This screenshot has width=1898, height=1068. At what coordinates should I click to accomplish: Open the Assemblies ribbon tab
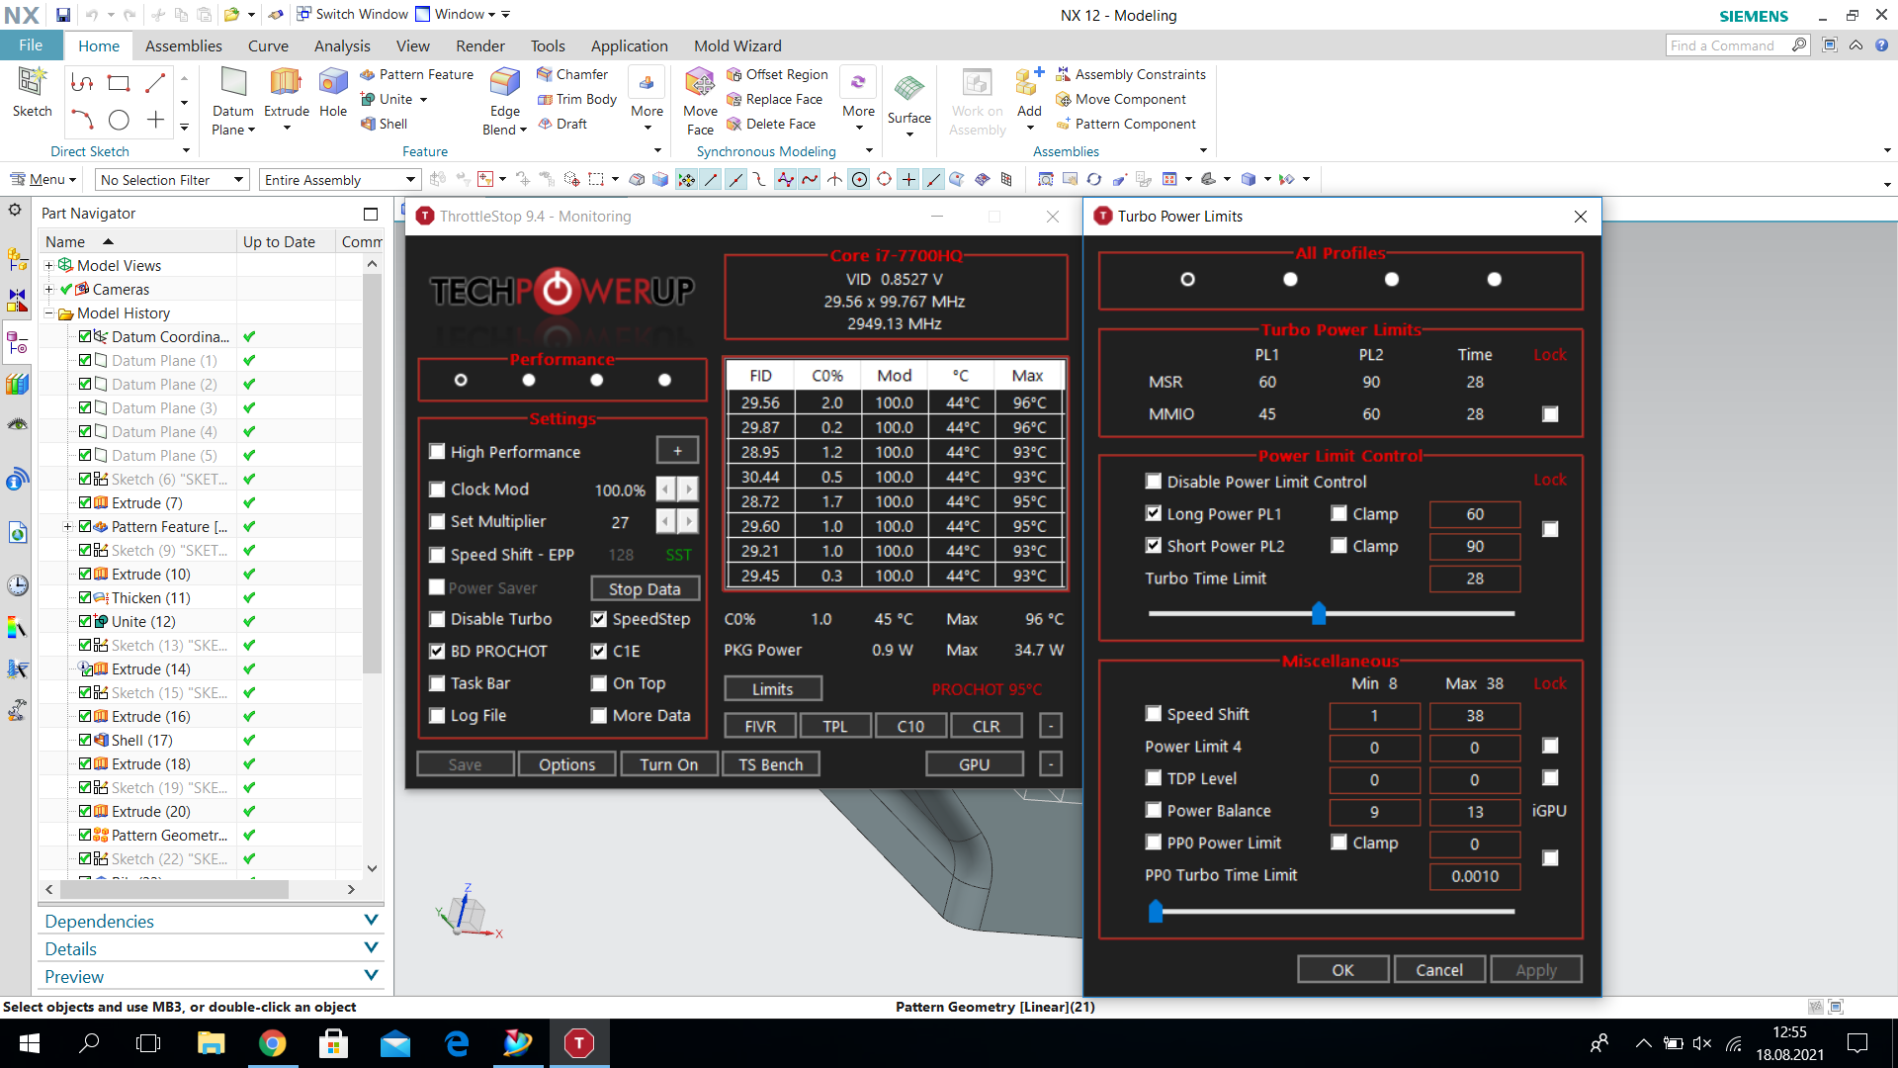(183, 45)
